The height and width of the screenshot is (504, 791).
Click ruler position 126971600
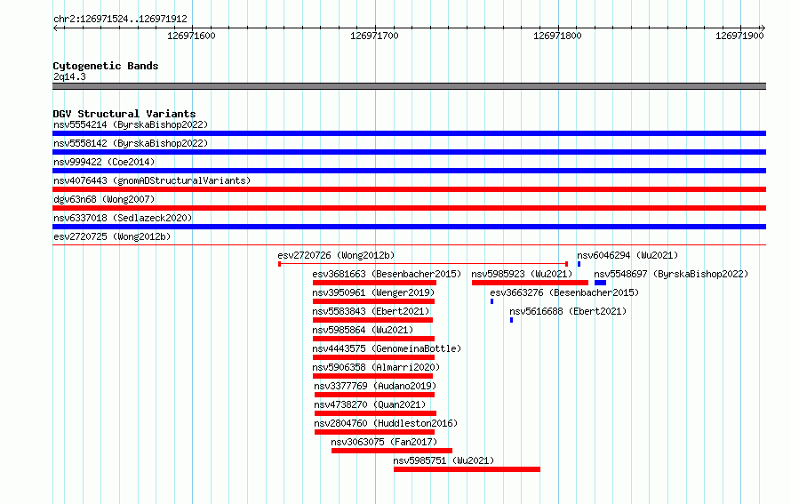(x=191, y=36)
